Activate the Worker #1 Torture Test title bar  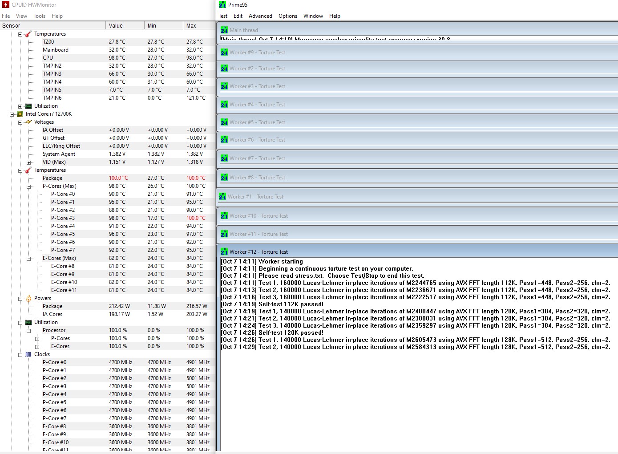[417, 196]
